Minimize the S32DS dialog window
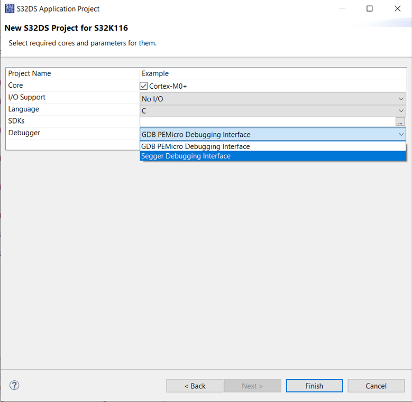The image size is (412, 402). (342, 8)
